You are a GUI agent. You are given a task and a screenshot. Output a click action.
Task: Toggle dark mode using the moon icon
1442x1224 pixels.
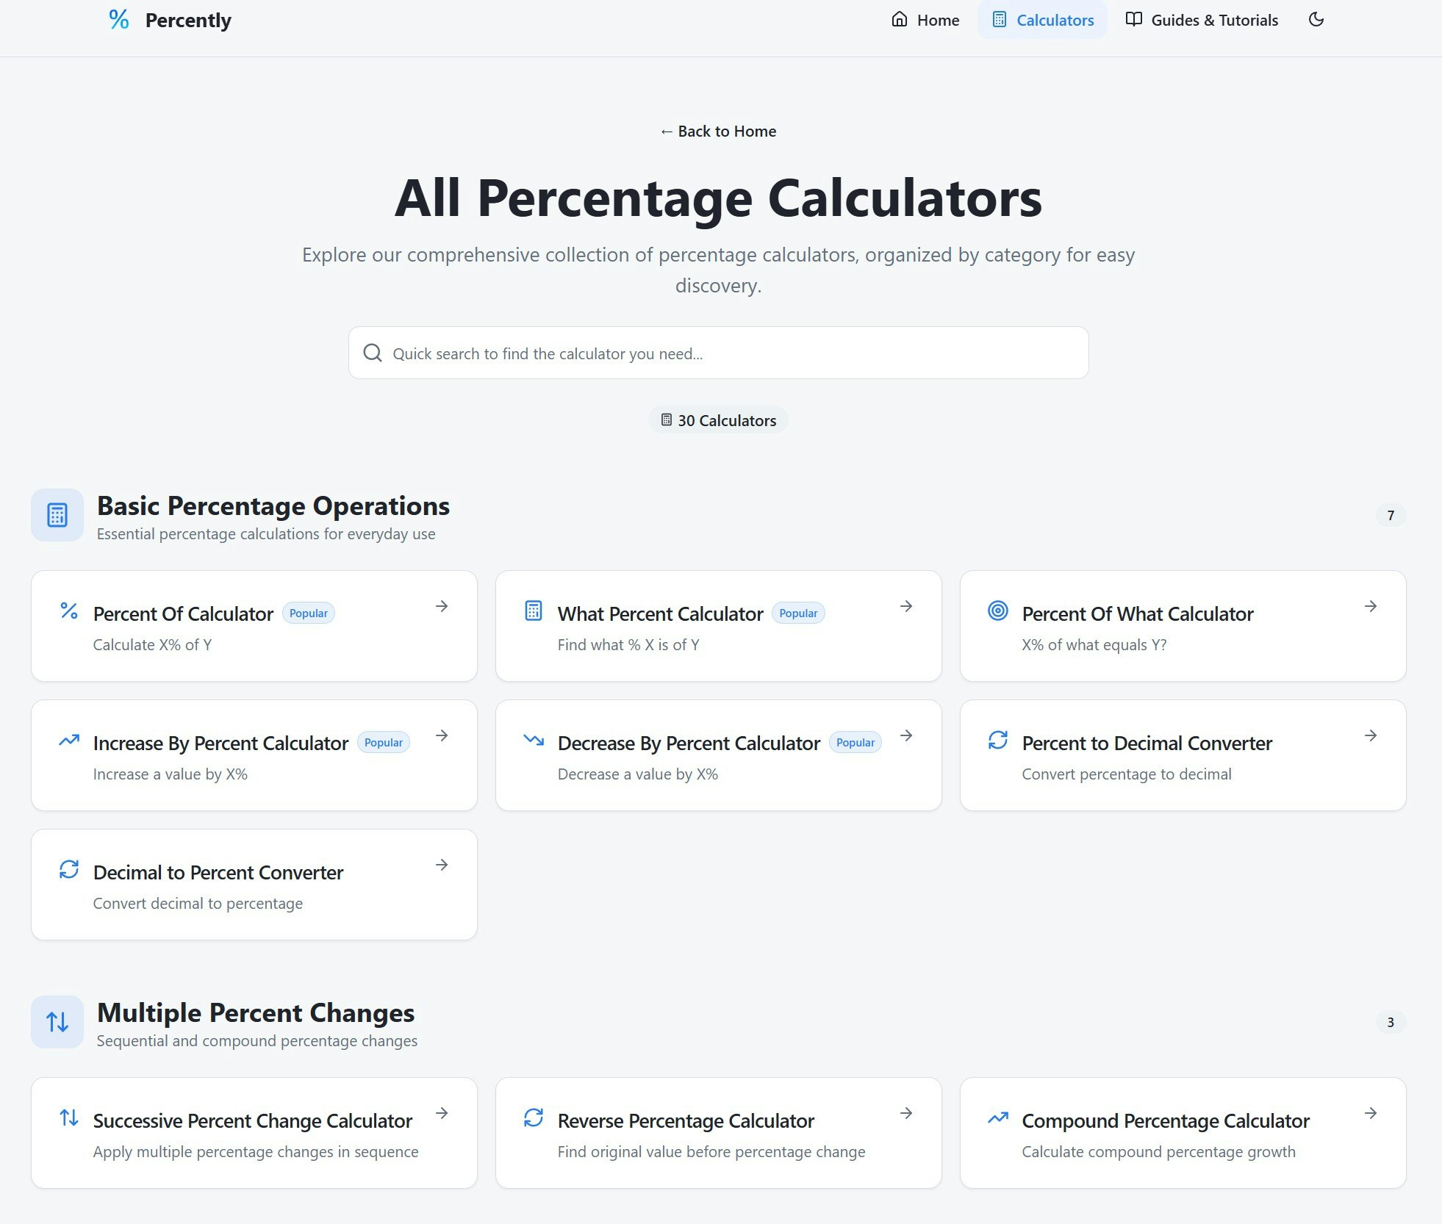[1316, 20]
